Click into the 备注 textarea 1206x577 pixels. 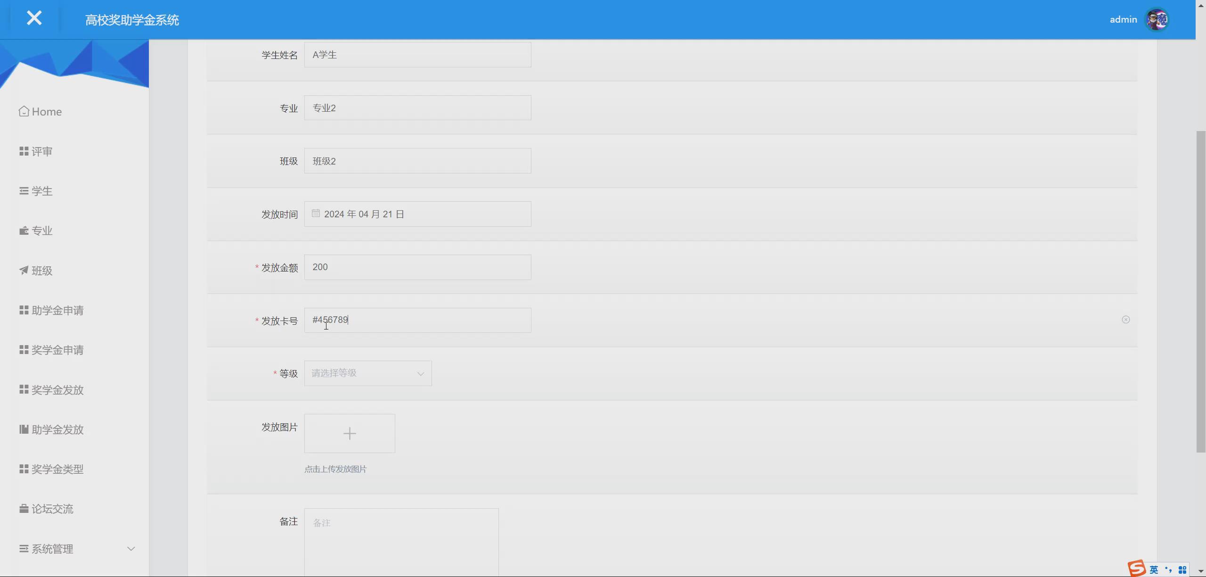401,542
